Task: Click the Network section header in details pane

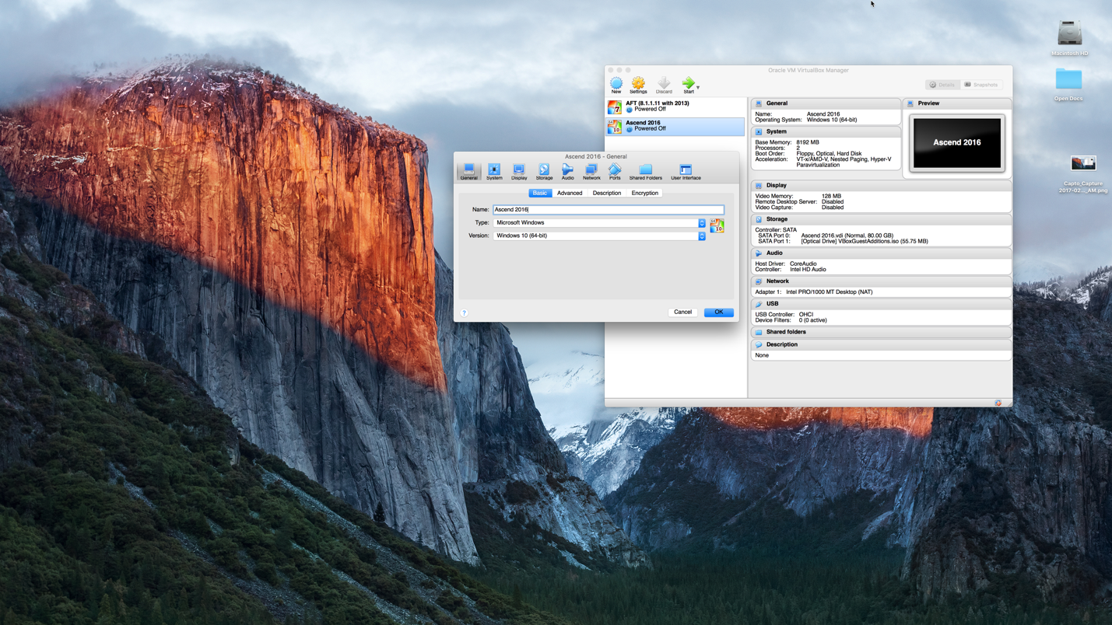Action: (x=881, y=281)
